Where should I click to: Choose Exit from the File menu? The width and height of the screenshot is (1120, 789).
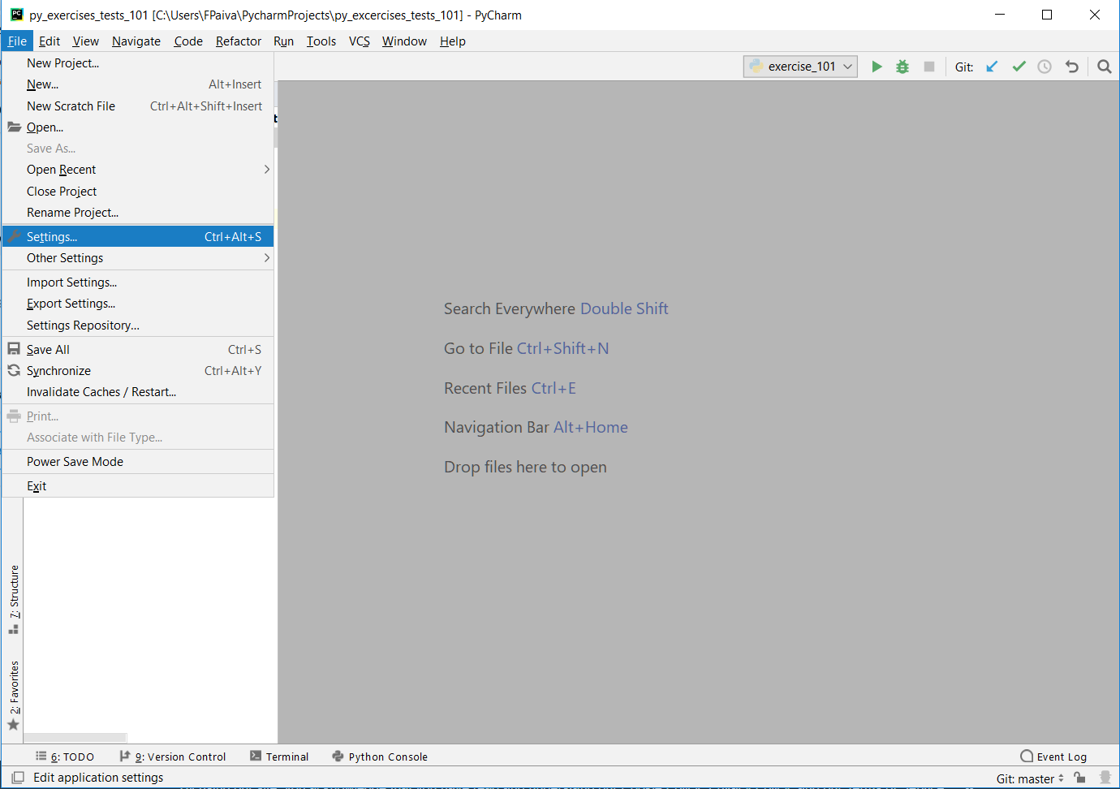pyautogui.click(x=138, y=486)
